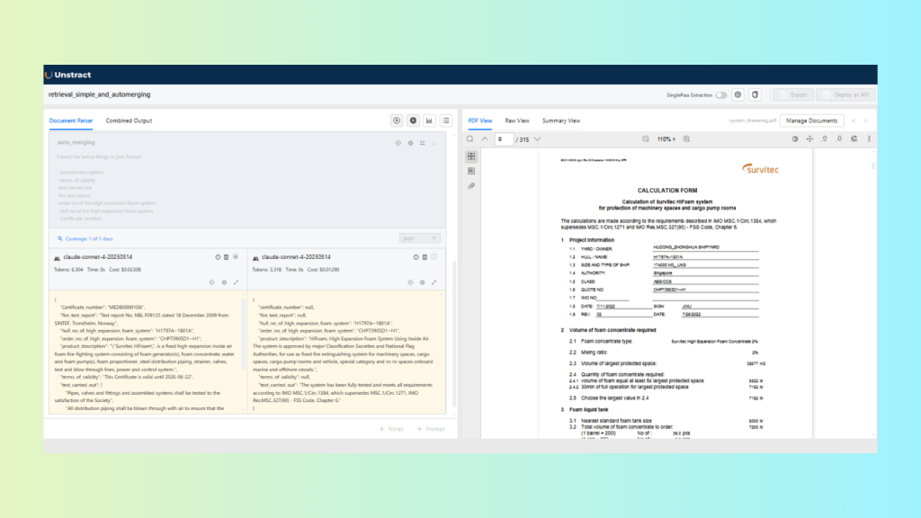The height and width of the screenshot is (518, 921).
Task: Open the json output type dropdown
Action: 420,238
